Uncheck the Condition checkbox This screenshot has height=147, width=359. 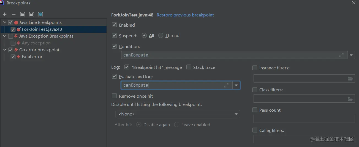[x=114, y=46]
